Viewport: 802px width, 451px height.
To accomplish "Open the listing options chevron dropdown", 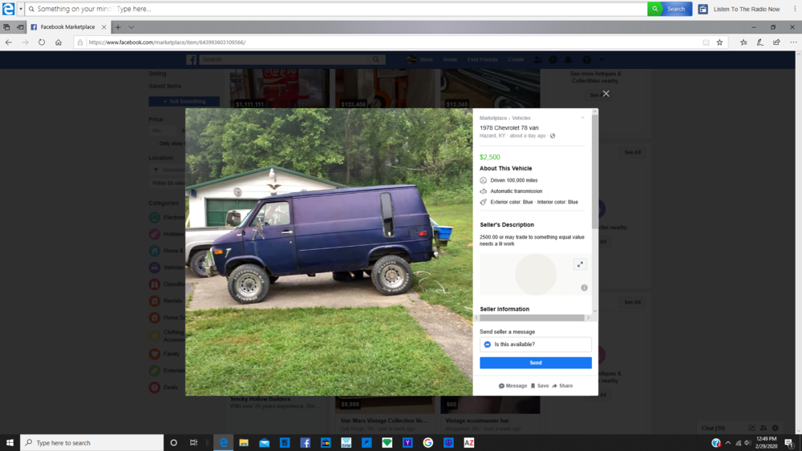I will (x=582, y=118).
